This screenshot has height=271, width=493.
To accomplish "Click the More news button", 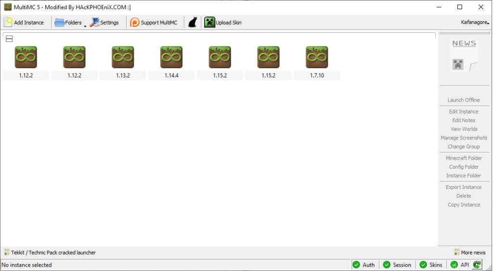I will [x=470, y=252].
